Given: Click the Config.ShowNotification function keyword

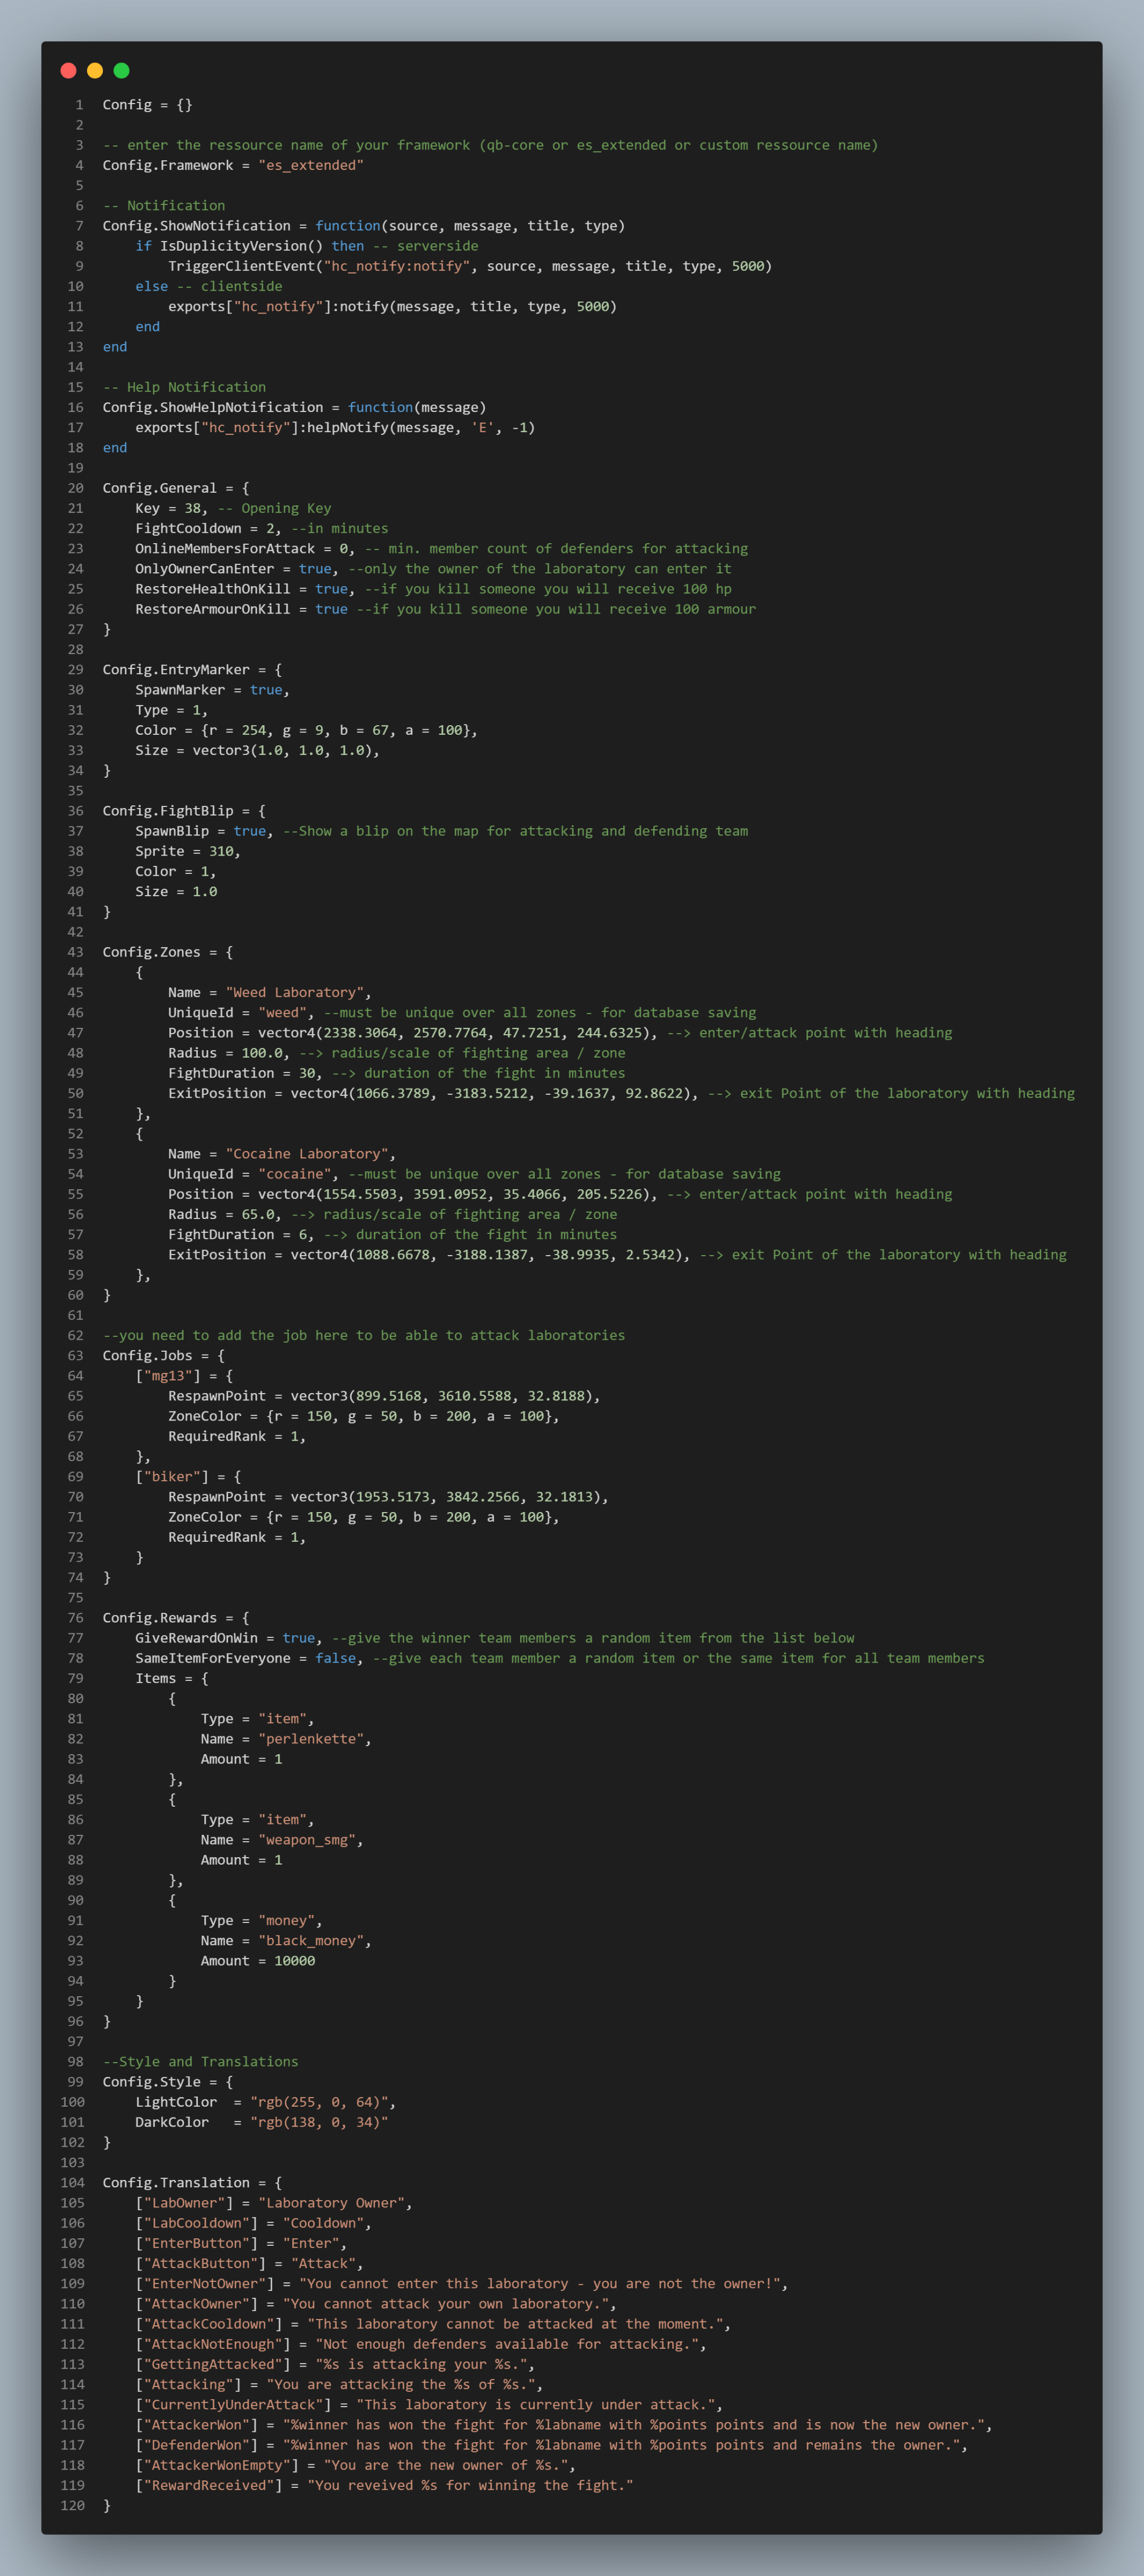Looking at the screenshot, I should (348, 226).
